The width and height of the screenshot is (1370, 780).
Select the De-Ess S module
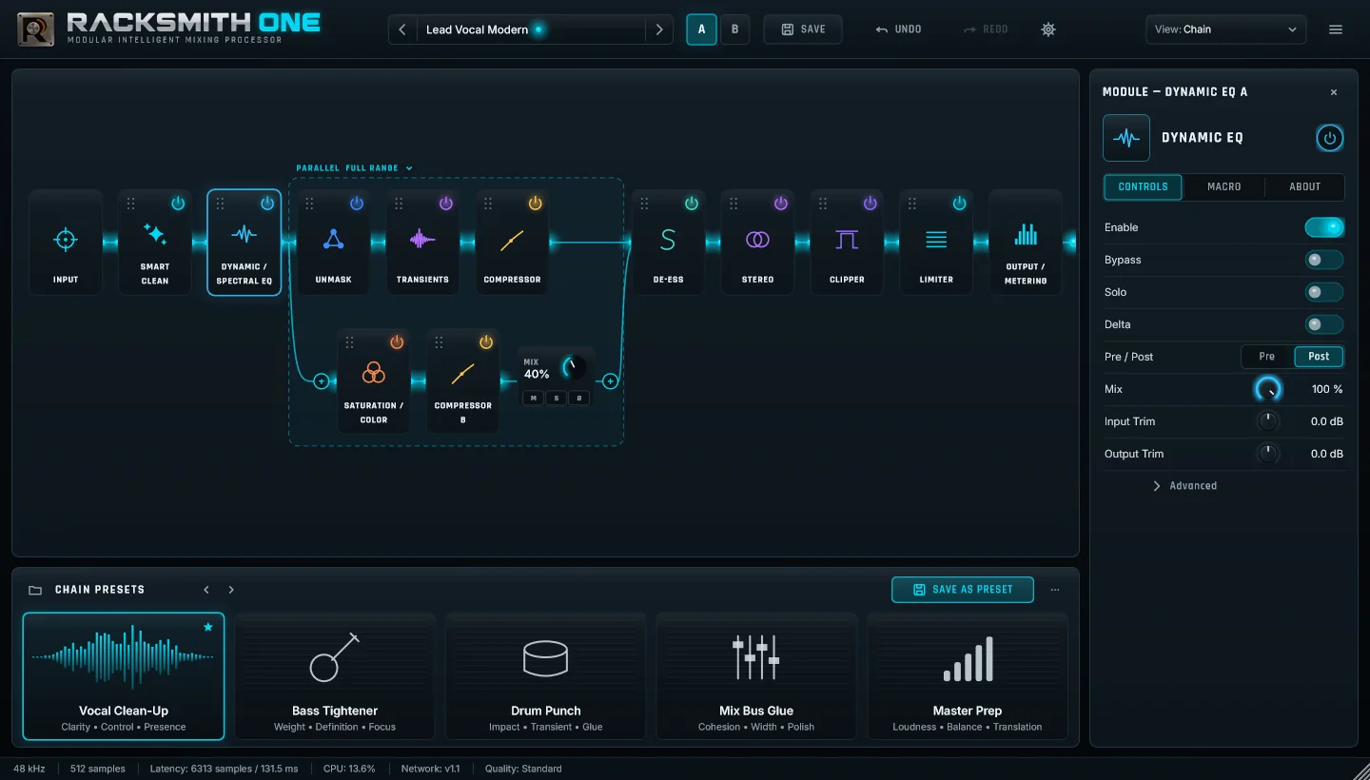668,242
